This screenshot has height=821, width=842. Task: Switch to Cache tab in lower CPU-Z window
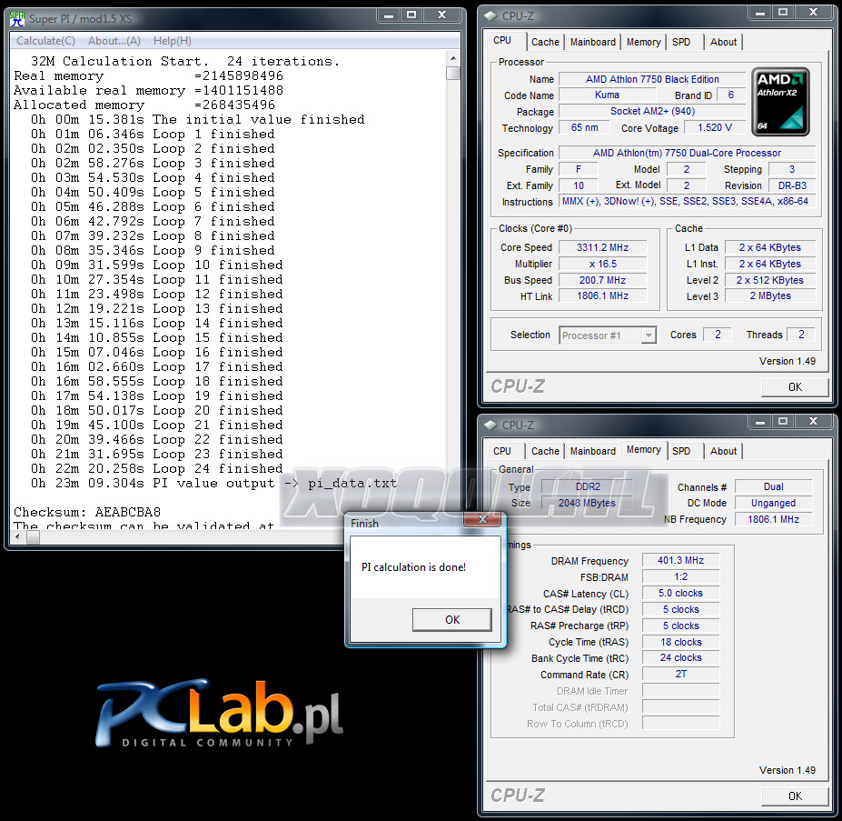tap(545, 451)
